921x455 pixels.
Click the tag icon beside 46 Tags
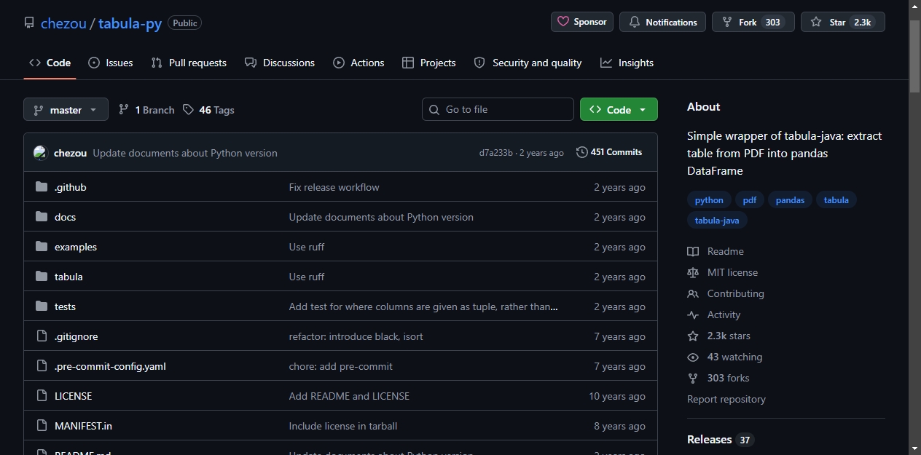pyautogui.click(x=188, y=110)
